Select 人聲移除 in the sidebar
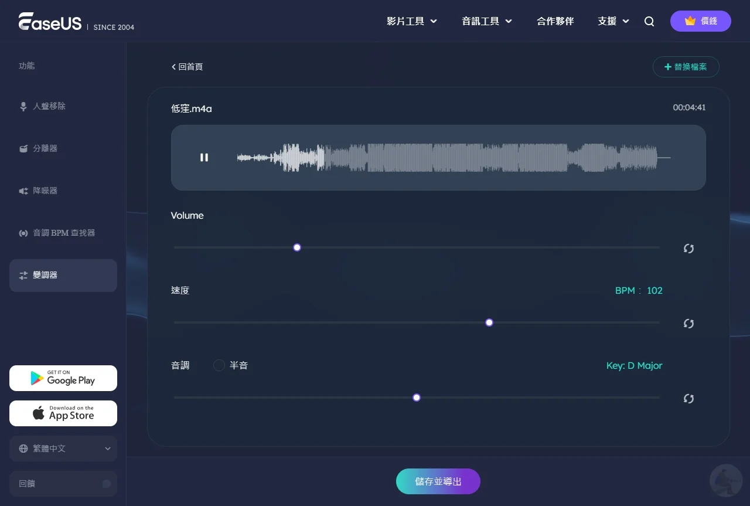The image size is (750, 506). tap(63, 106)
